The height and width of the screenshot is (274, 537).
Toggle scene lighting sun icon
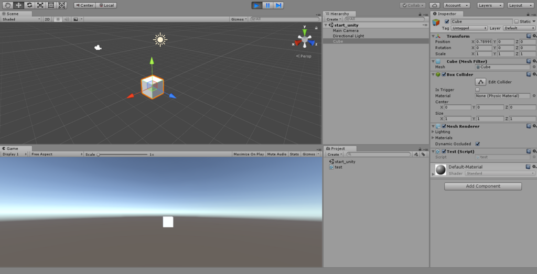pos(58,19)
